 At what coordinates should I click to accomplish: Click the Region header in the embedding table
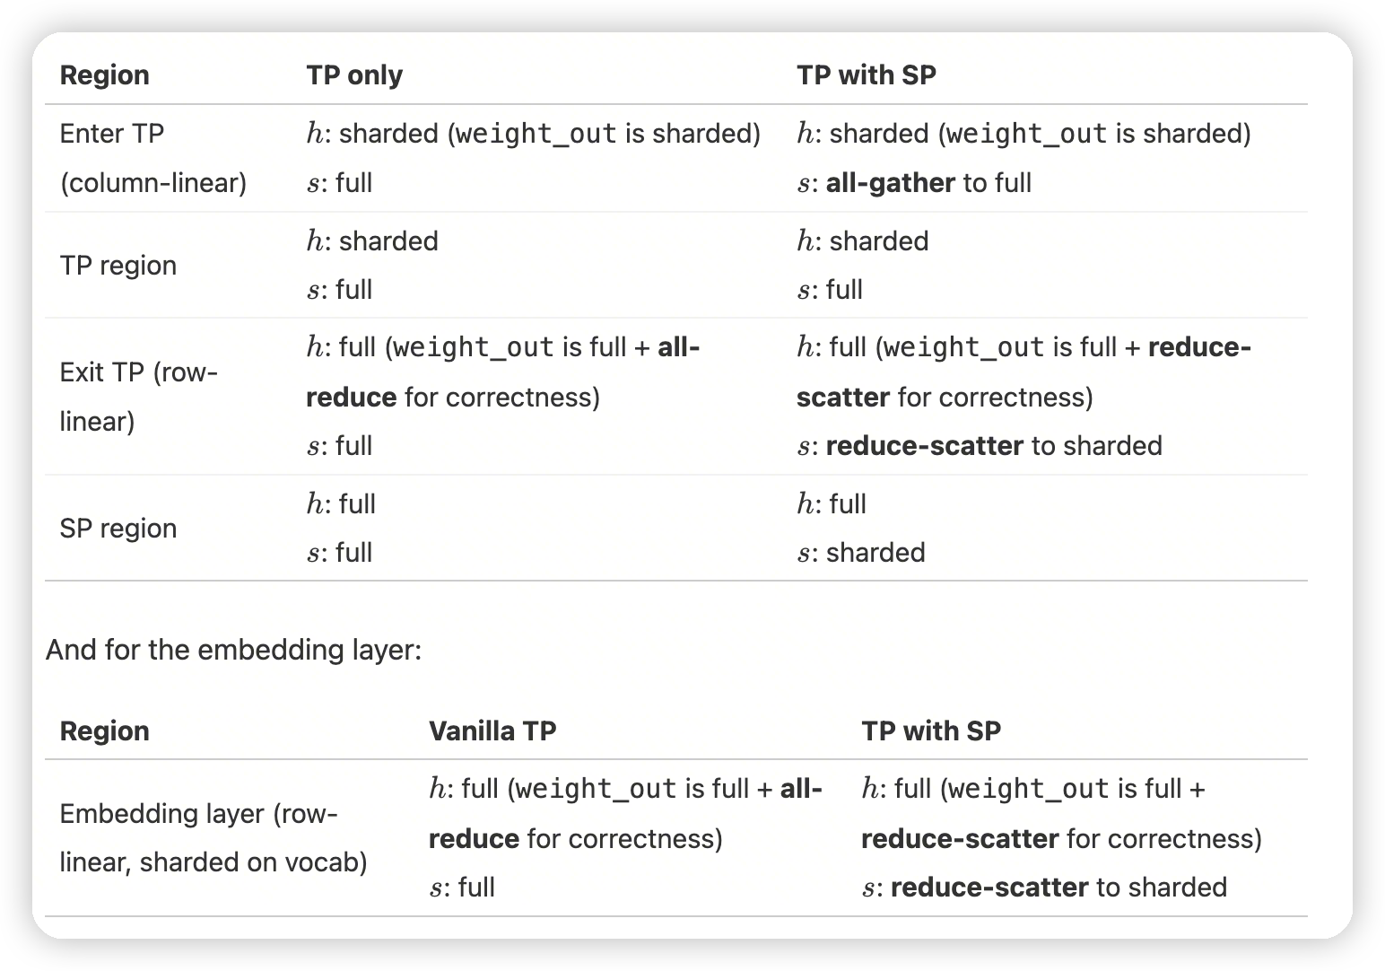[x=104, y=730]
